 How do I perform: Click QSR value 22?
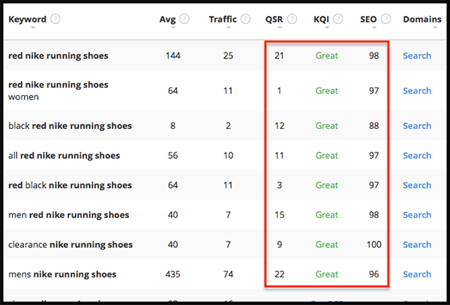(x=279, y=274)
